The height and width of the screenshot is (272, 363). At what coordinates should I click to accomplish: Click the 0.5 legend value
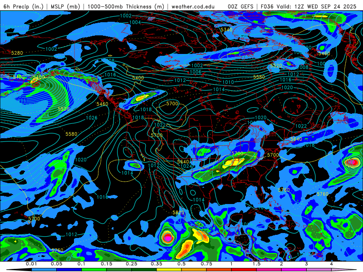tap(181, 264)
